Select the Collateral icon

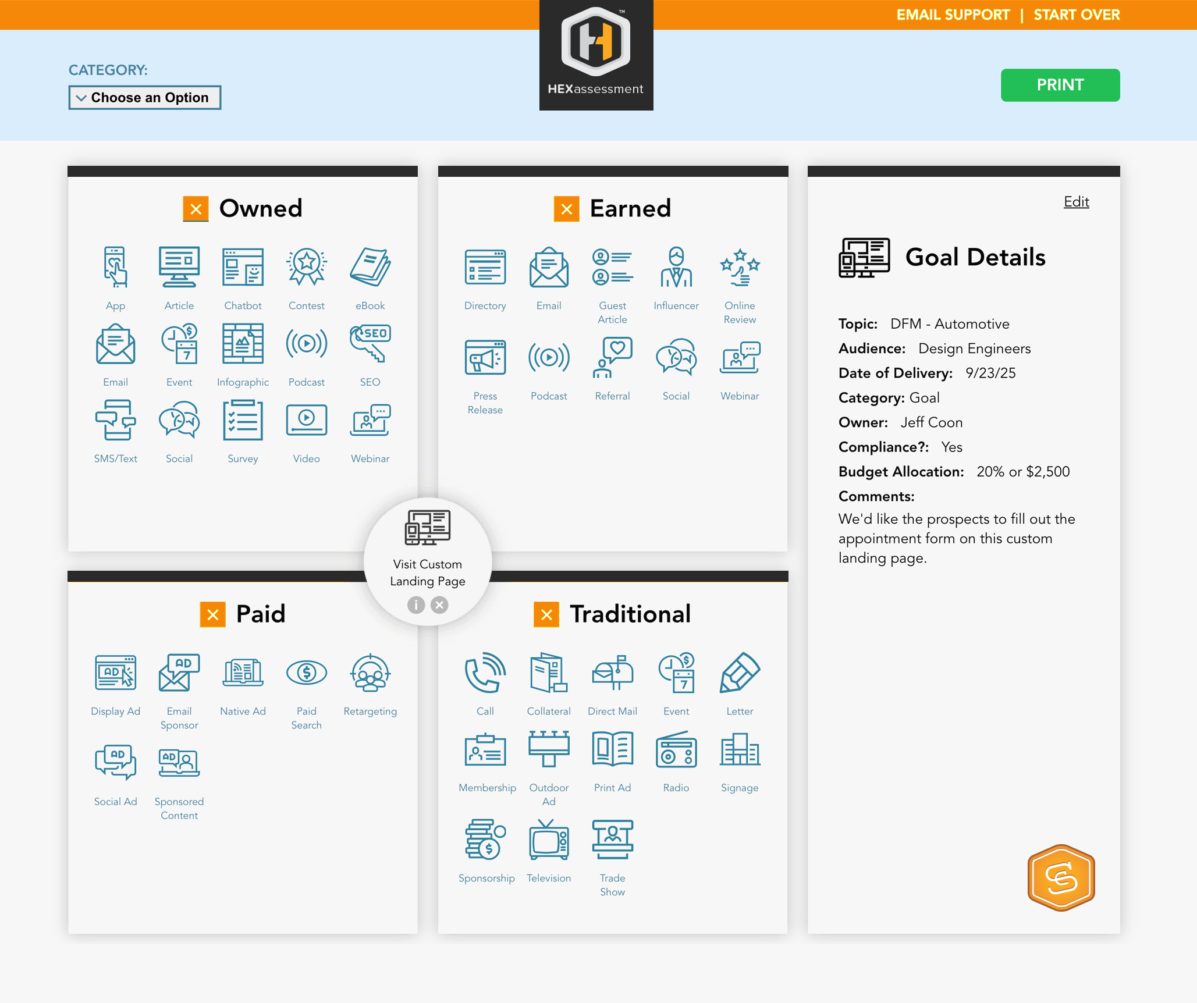click(549, 673)
